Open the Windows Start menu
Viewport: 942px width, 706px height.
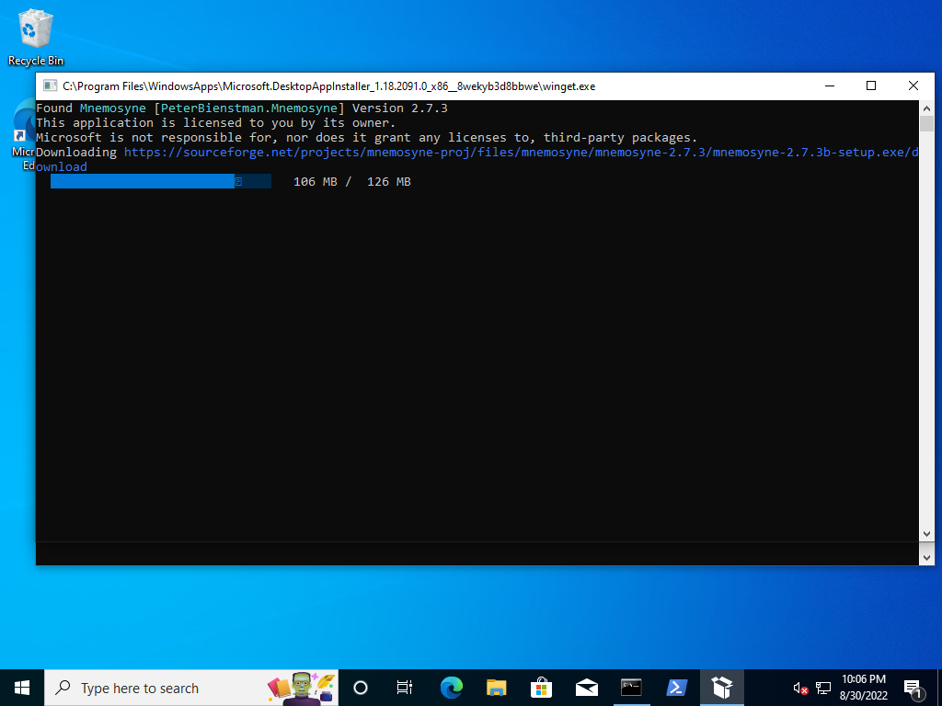point(22,688)
